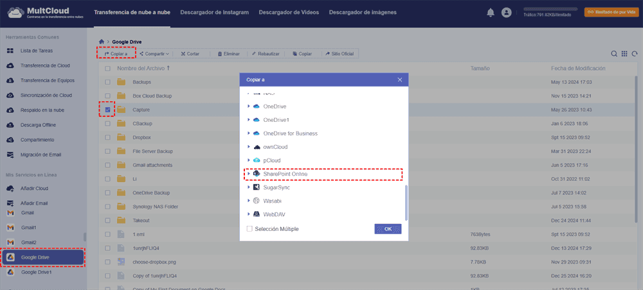Select pCloud destination in dialog
Viewport: 643px width, 290px height.
pyautogui.click(x=272, y=160)
